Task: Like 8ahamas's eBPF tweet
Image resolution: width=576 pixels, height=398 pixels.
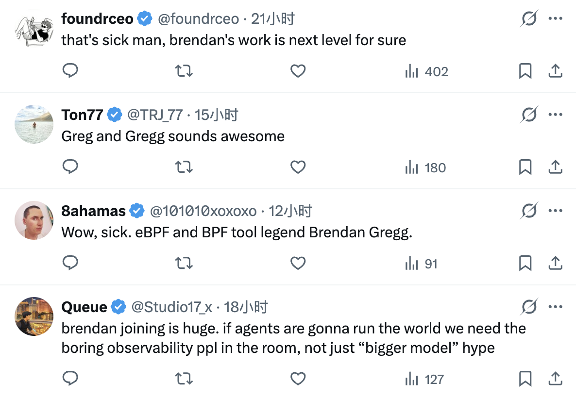Action: pos(298,264)
